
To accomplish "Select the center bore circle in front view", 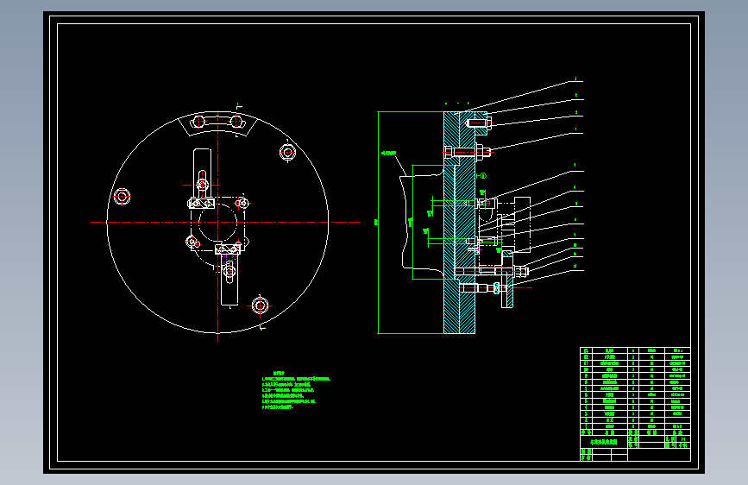I will (x=217, y=223).
